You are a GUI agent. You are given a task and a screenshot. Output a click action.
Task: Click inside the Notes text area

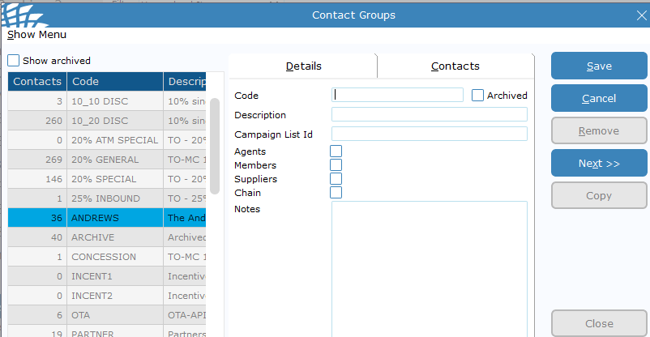(429, 267)
